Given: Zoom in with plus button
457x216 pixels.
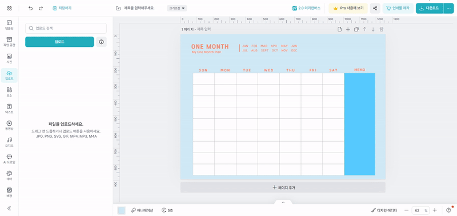Looking at the screenshot, I should coord(435,210).
